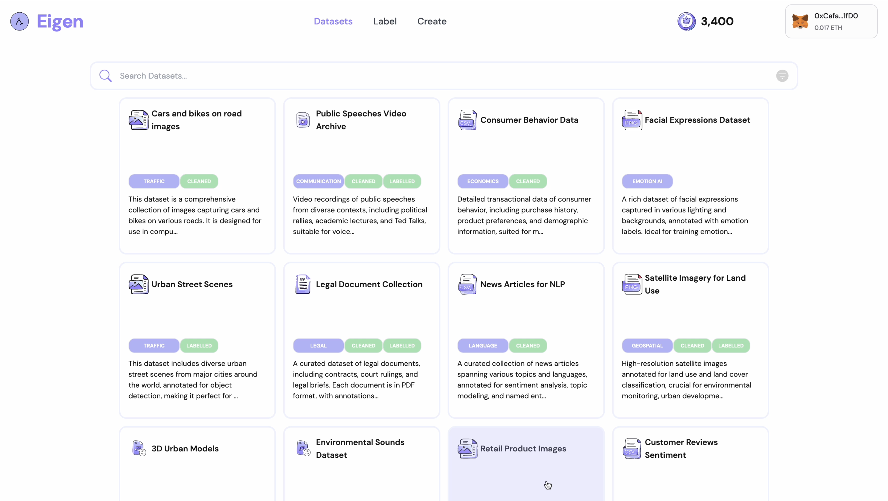Click the MetaMask fox wallet icon

(x=800, y=21)
